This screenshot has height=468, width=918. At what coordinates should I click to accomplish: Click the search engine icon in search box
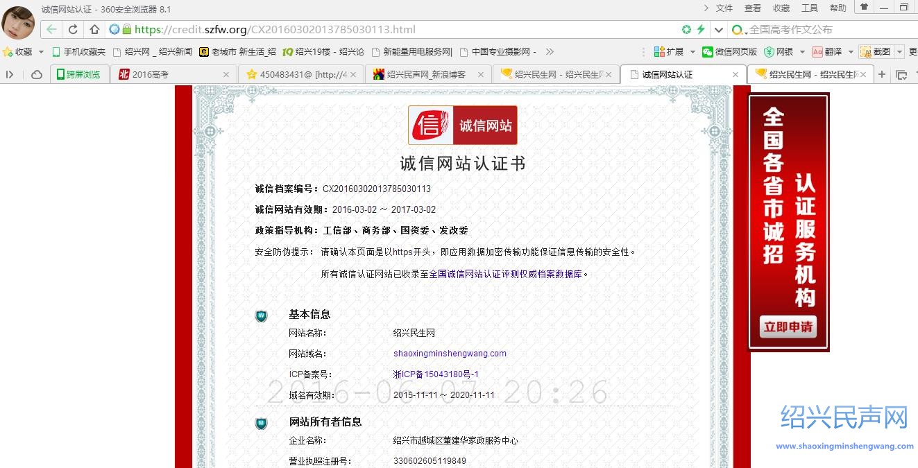[738, 30]
